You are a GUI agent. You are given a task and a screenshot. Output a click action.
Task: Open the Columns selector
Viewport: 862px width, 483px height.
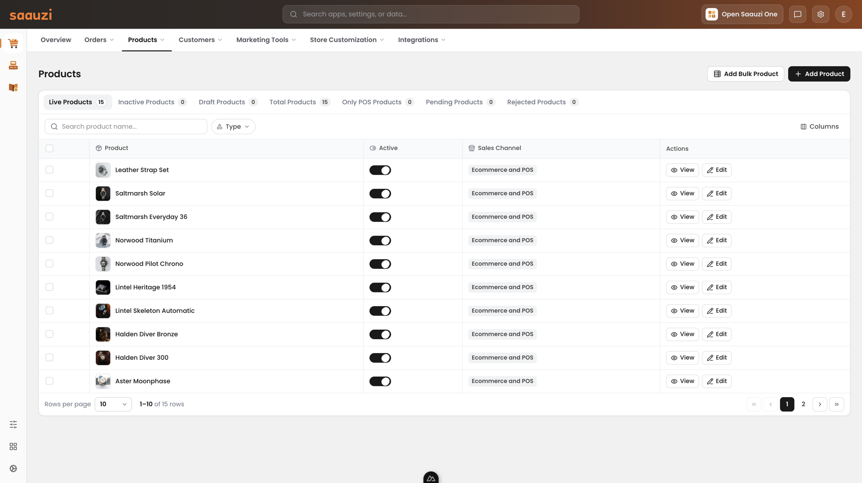[x=819, y=126]
